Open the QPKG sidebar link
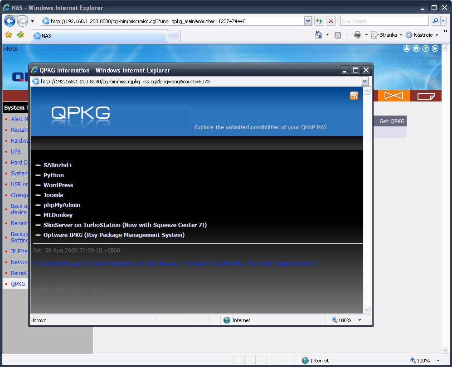The image size is (452, 367). click(18, 284)
